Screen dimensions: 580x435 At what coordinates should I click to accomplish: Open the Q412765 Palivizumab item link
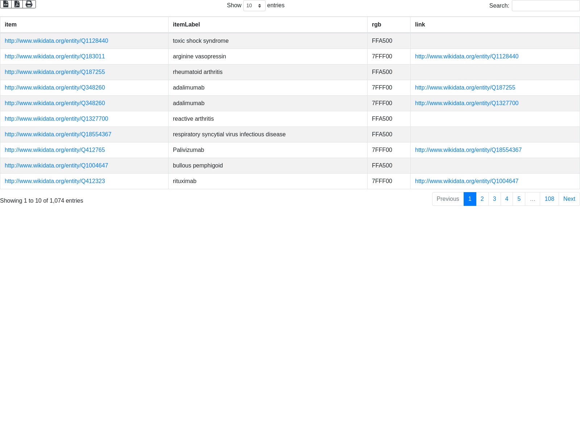click(55, 150)
